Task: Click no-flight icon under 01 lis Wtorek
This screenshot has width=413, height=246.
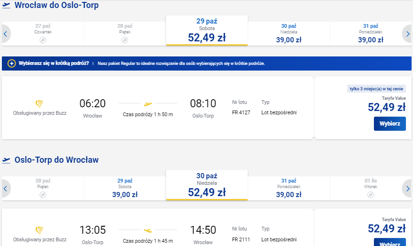Action: click(x=371, y=195)
